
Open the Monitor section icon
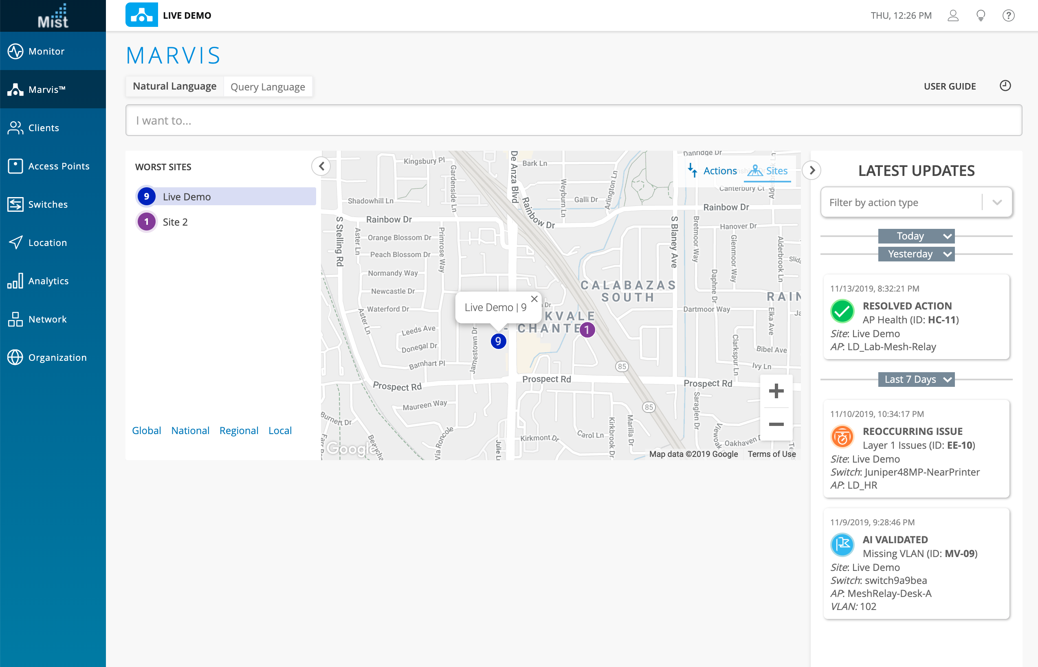[15, 51]
